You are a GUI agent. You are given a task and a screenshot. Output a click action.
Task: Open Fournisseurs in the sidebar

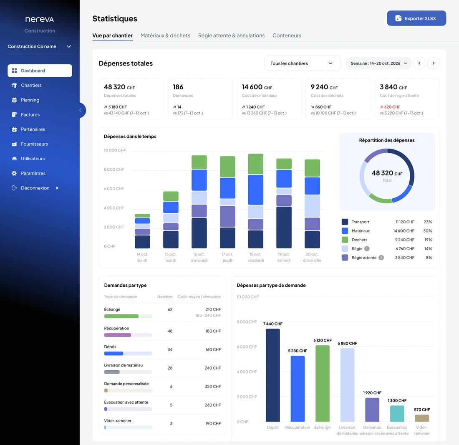40,144
